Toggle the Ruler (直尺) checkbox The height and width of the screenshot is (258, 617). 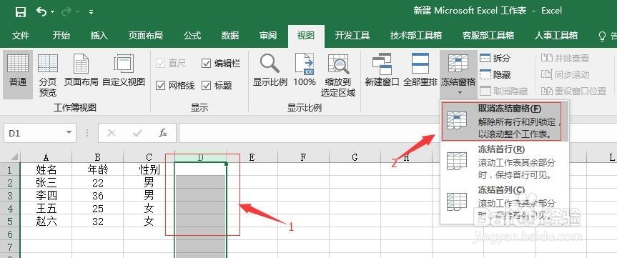[x=160, y=64]
